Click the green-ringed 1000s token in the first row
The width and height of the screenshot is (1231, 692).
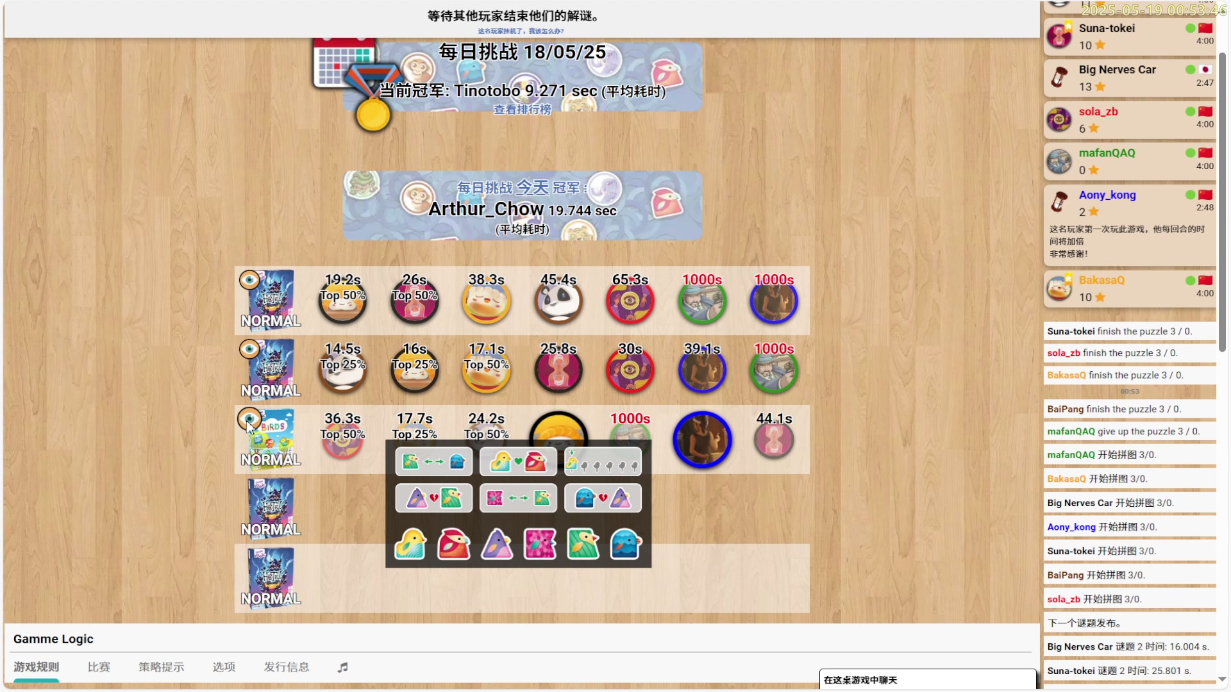coord(702,301)
